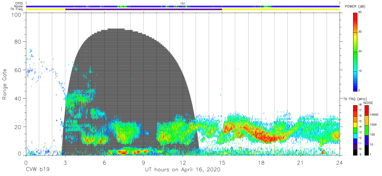Viewport: 382px width, 176px height.
Task: Click the 21 tick on the UT hours axis
Action: tap(300, 163)
